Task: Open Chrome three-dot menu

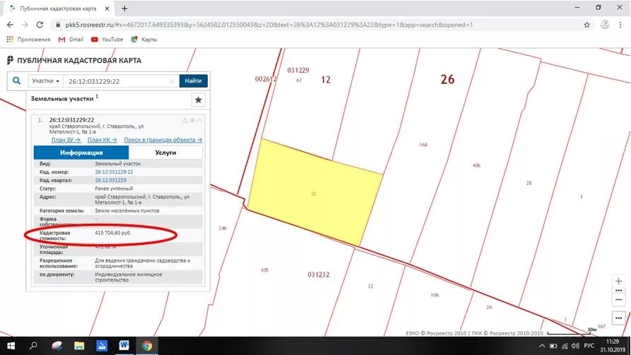Action: (620, 25)
